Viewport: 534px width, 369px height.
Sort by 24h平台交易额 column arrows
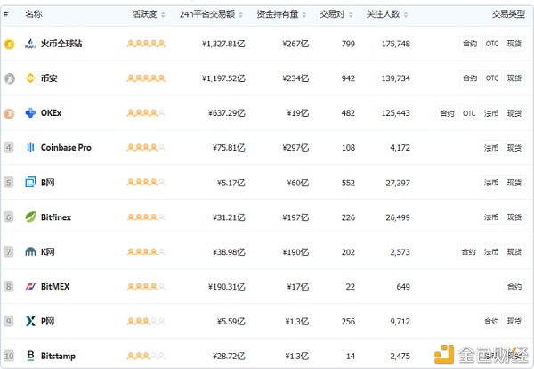[240, 14]
